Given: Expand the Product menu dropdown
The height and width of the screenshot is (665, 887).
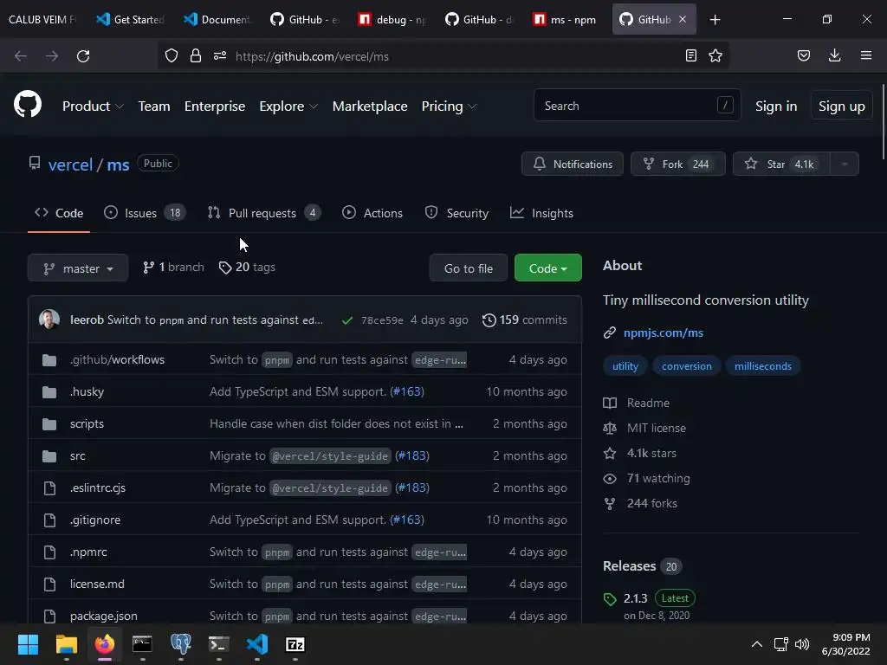Looking at the screenshot, I should 93,107.
